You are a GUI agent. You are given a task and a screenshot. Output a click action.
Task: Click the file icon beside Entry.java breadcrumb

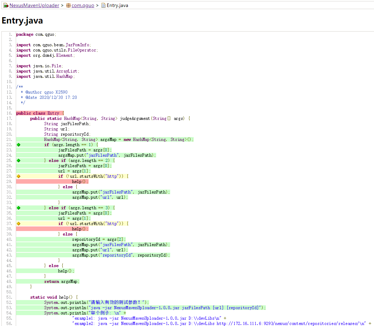coord(104,5)
